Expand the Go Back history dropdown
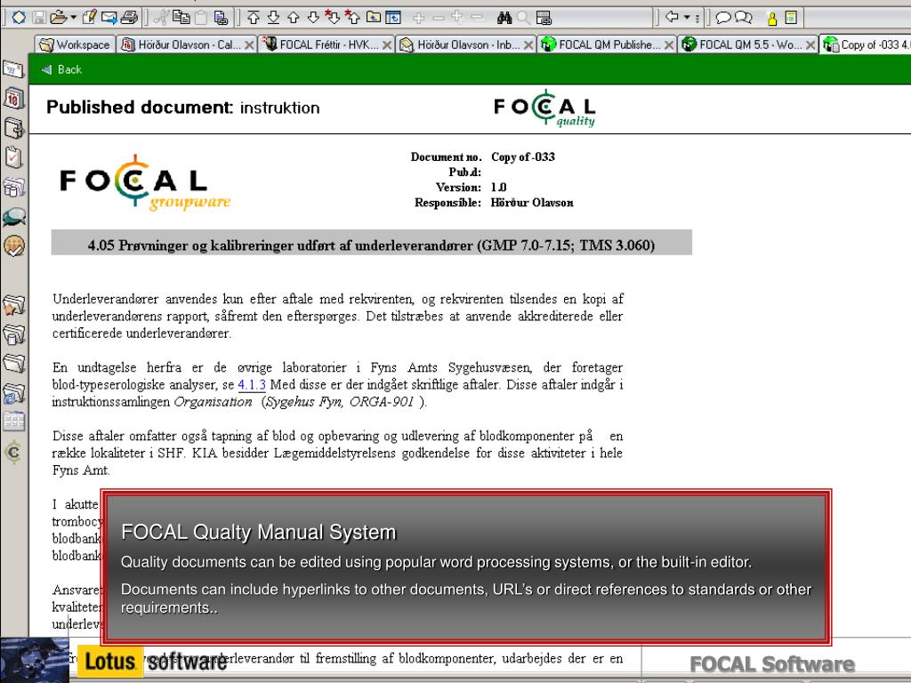Screen dimensions: 911x683 pos(687,18)
